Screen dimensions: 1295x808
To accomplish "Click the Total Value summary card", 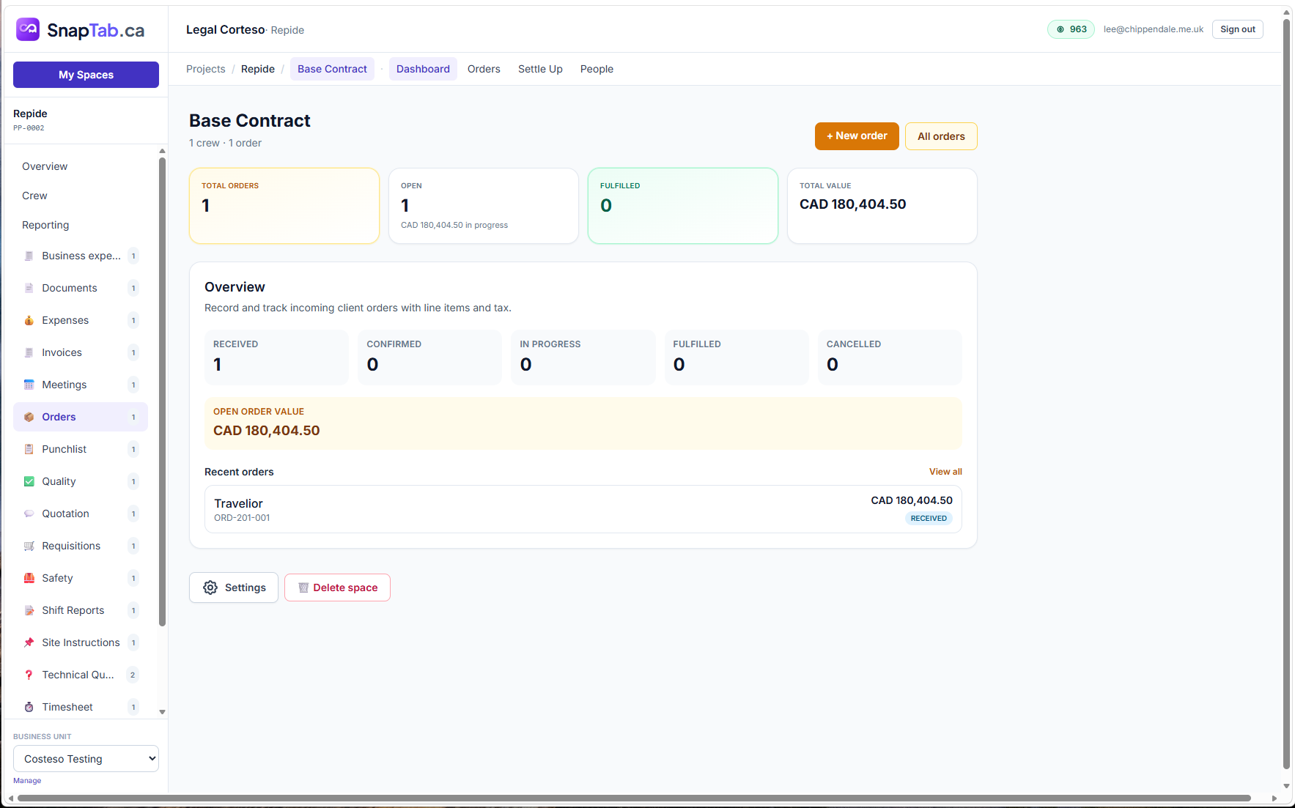I will point(882,206).
